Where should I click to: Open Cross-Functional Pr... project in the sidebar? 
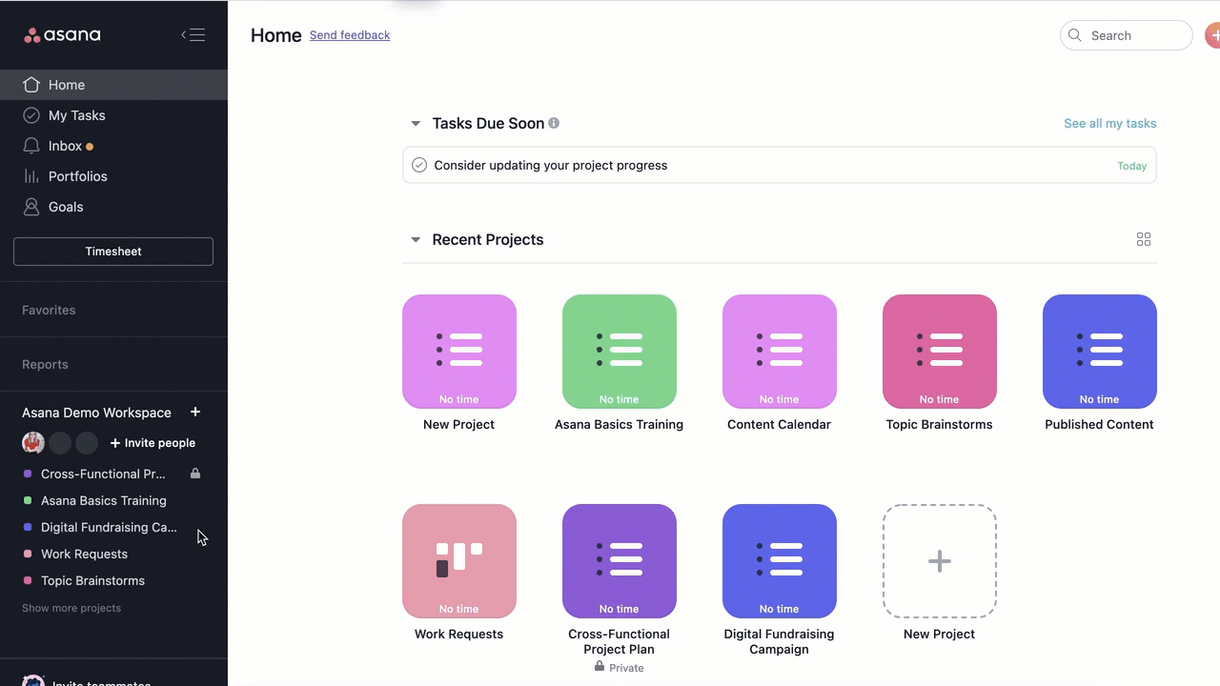point(103,474)
